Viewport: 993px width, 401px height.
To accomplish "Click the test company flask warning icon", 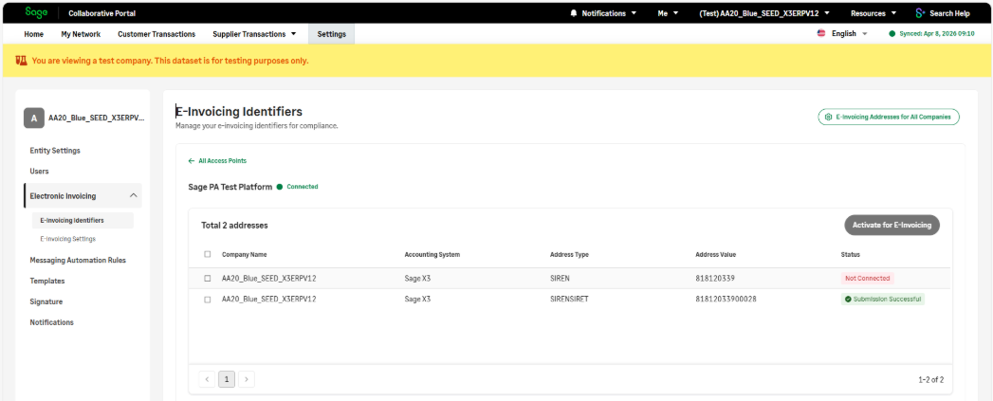I will (22, 61).
